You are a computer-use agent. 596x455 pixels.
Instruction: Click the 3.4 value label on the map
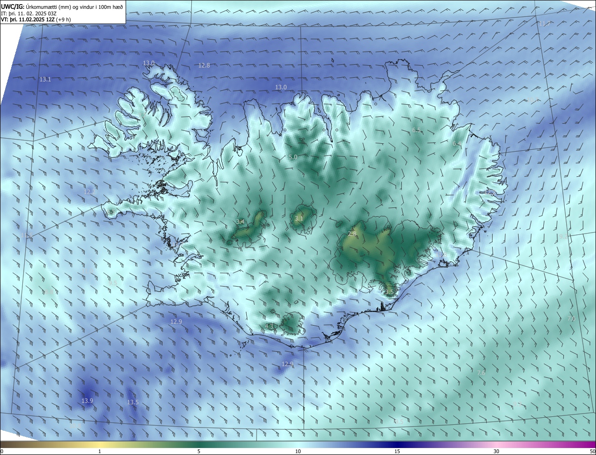pos(240,222)
